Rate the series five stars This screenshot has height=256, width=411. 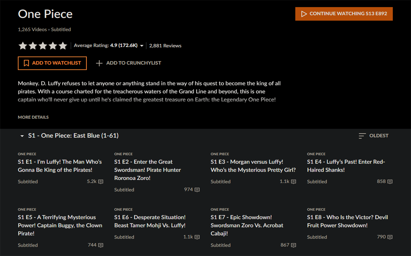[63, 45]
